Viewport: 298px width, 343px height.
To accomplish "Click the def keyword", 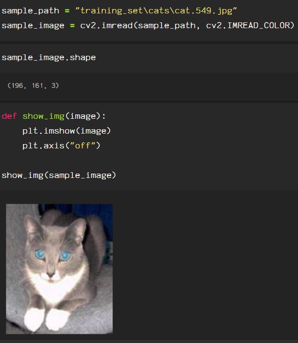I will pos(9,116).
